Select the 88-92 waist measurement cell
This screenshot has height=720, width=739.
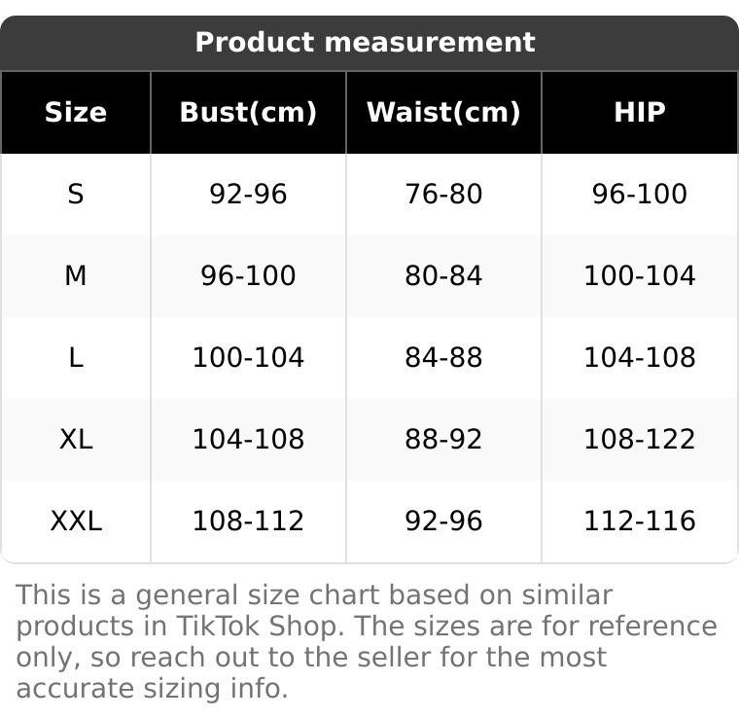click(443, 440)
